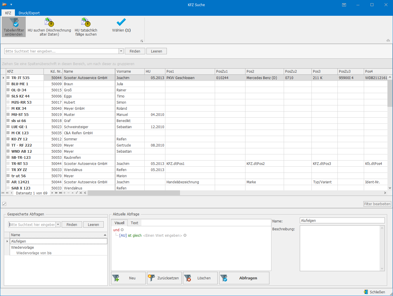The image size is (393, 296).
Task: Expand row BLU-ME 1
Action: 8,84
